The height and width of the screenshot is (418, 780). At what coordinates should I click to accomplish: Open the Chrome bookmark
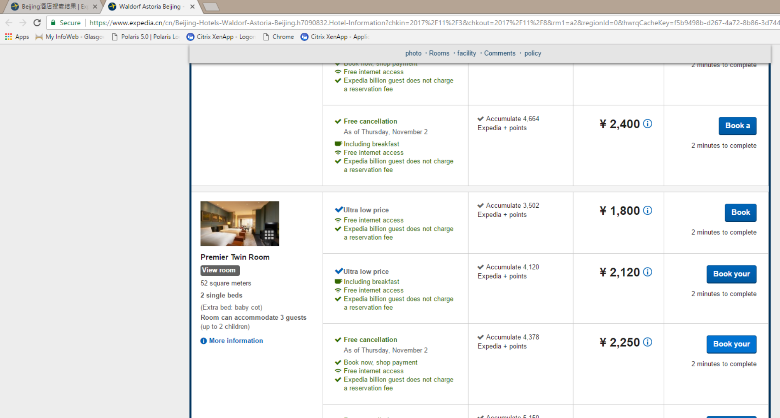278,37
